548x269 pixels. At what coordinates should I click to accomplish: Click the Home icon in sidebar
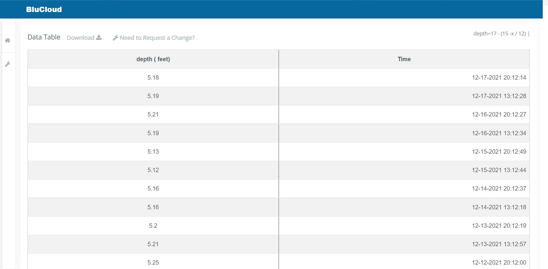[8, 40]
